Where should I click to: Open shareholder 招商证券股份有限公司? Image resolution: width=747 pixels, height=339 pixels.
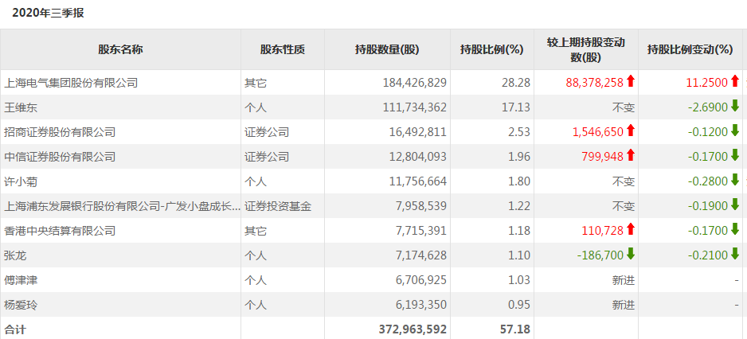coord(60,132)
